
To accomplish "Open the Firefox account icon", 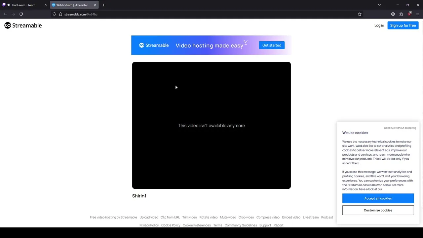I will point(393,14).
